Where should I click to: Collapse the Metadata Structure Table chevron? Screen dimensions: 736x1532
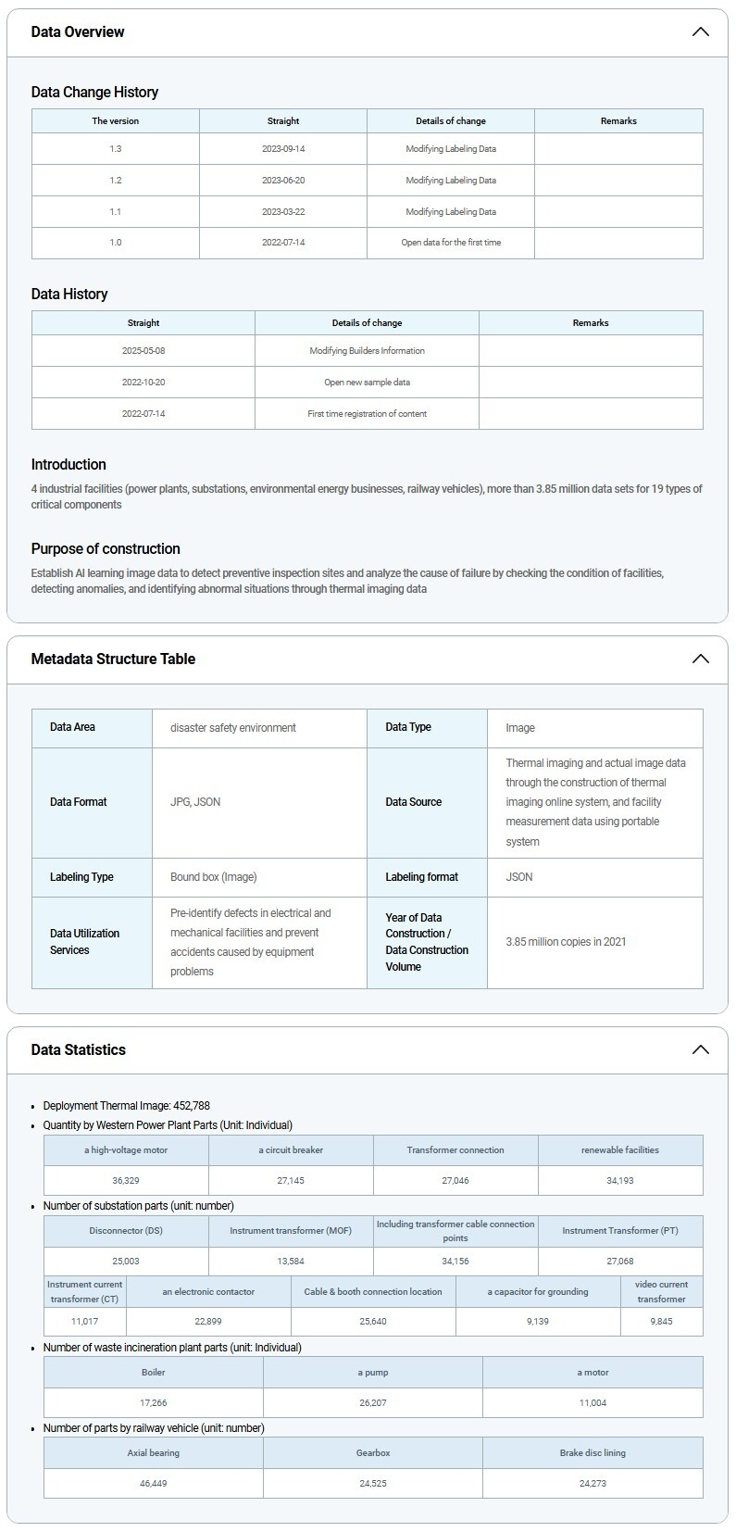[x=700, y=659]
